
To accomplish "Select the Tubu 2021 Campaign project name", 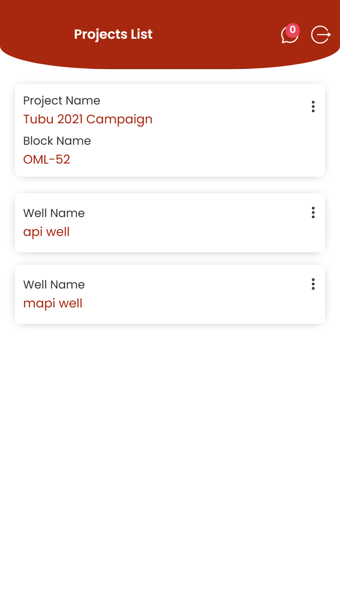I will pyautogui.click(x=87, y=119).
